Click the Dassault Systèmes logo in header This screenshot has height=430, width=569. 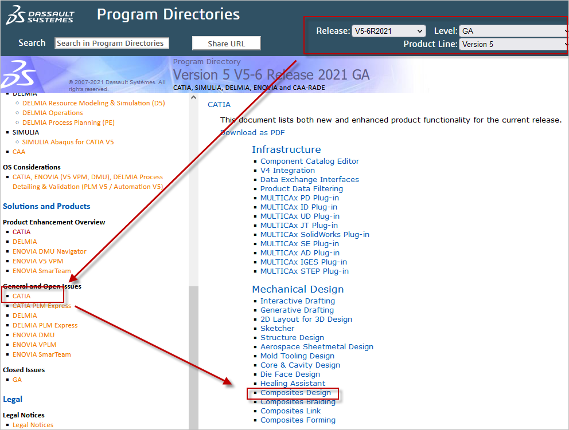(x=40, y=15)
